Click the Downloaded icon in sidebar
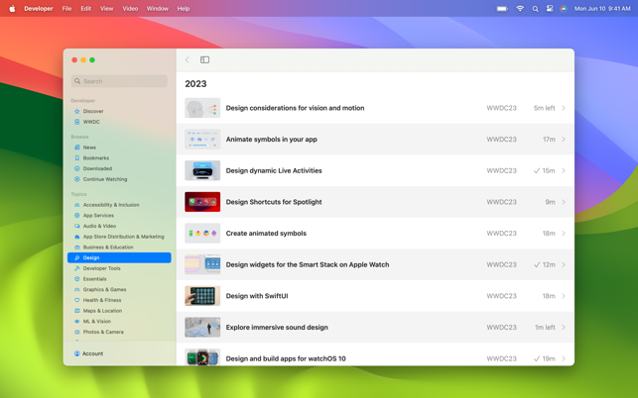The height and width of the screenshot is (398, 638). pyautogui.click(x=77, y=168)
